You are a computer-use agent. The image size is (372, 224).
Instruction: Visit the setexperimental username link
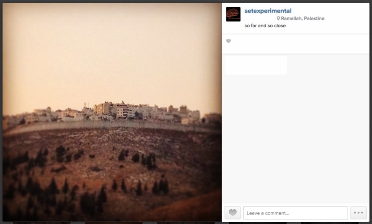pos(268,11)
